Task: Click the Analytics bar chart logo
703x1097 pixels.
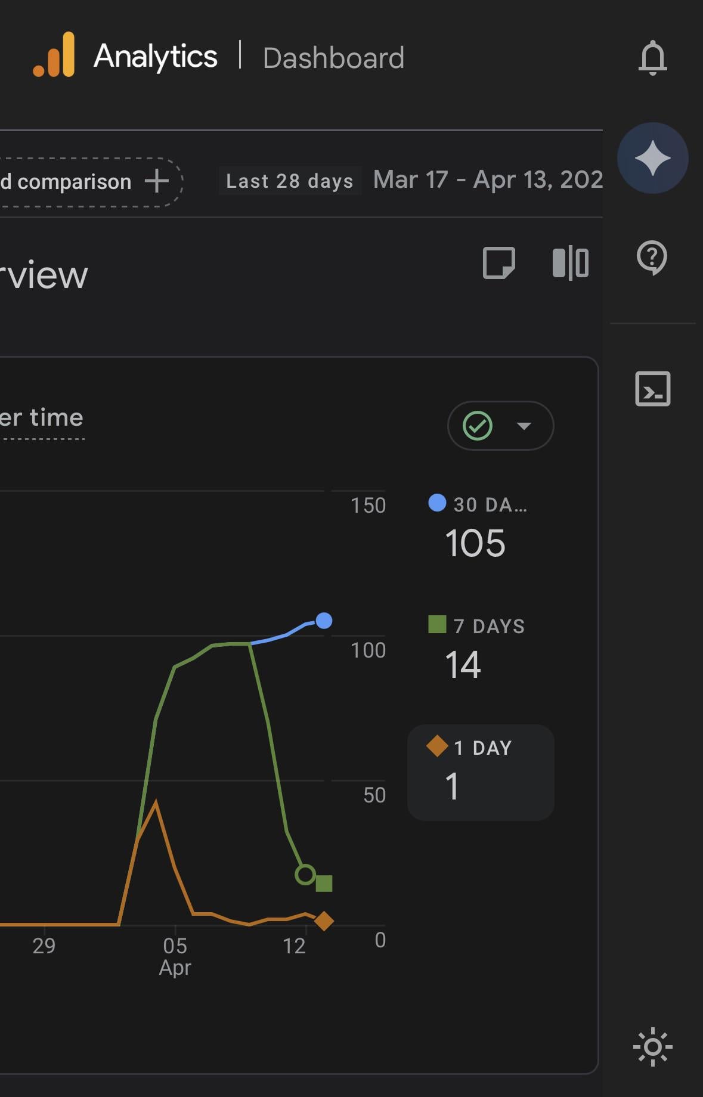Action: (x=54, y=55)
